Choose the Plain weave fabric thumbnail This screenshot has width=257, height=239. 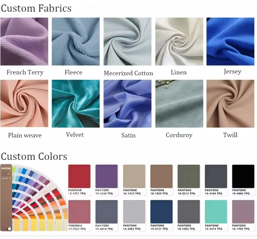click(x=24, y=103)
